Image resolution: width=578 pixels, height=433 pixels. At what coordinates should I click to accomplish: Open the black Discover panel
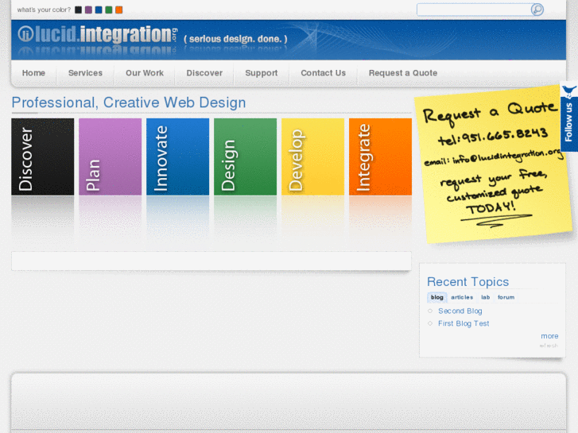42,157
